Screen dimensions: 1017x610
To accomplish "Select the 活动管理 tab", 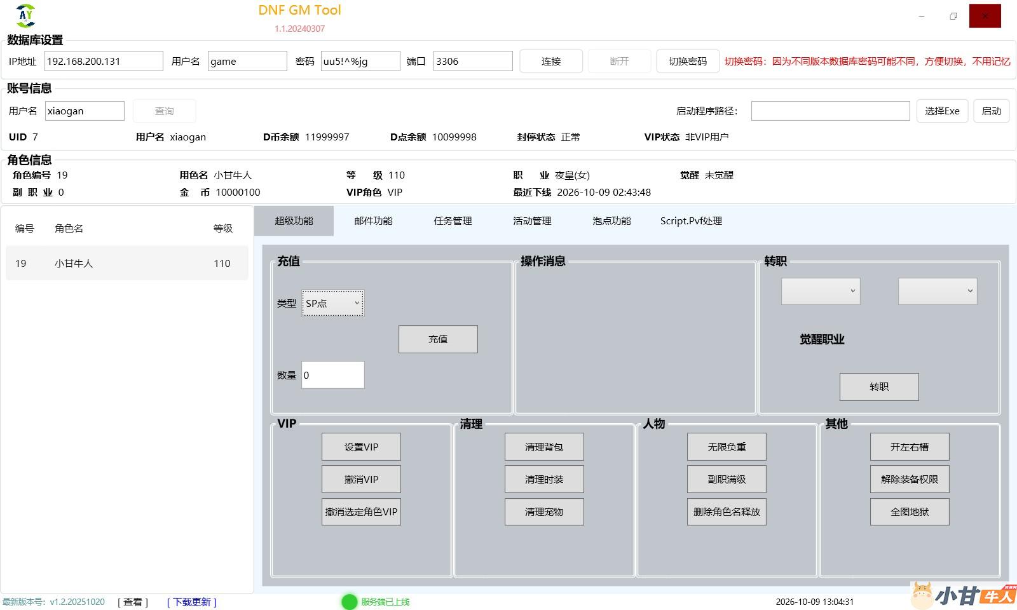I will point(532,221).
